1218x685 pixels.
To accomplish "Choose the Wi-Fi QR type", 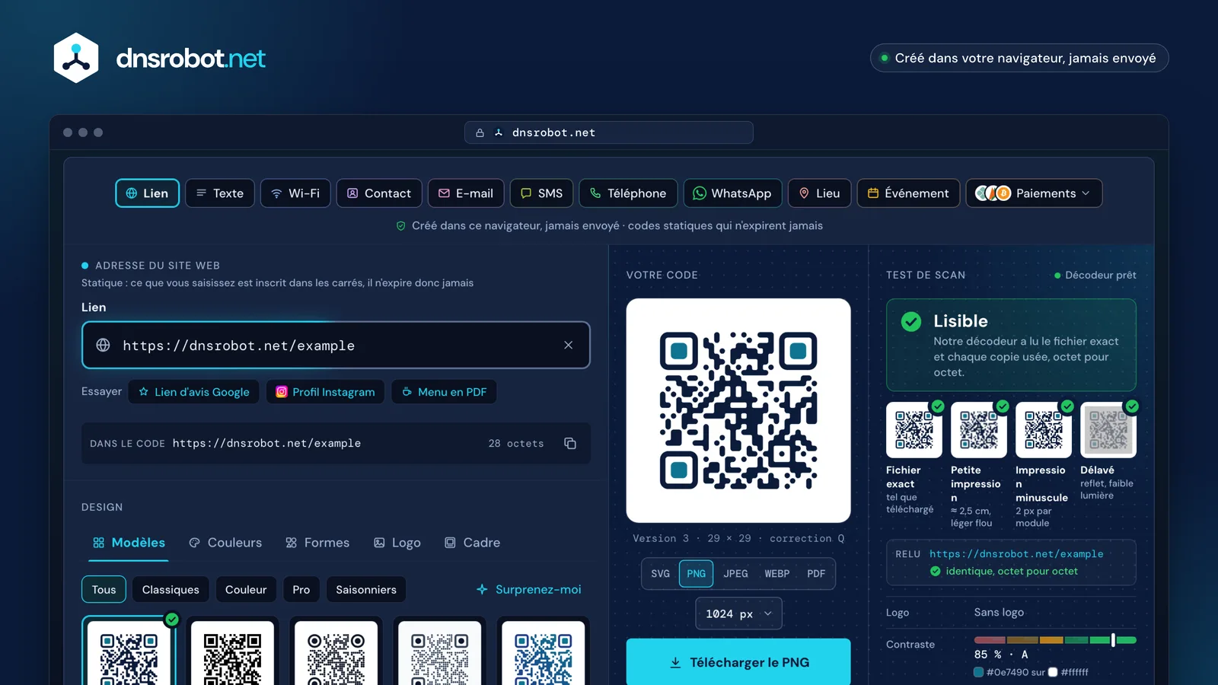I will 295,193.
